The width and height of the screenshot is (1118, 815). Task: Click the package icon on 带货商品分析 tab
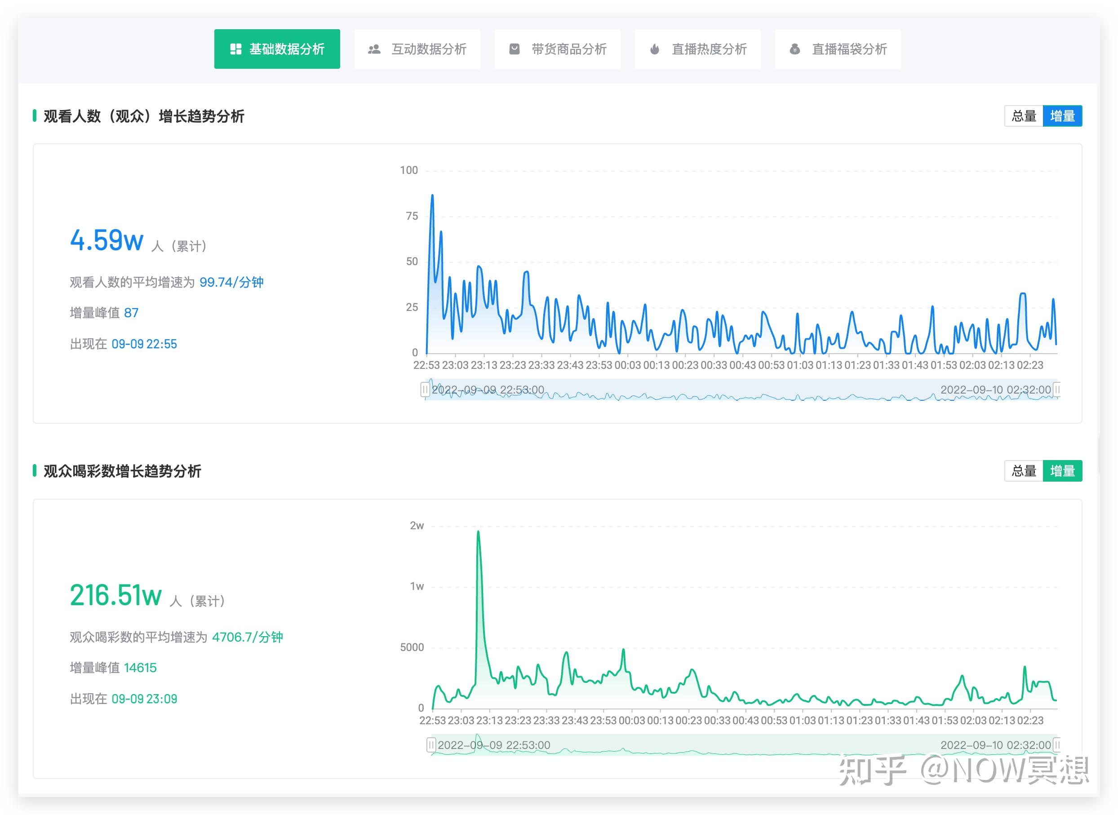pyautogui.click(x=515, y=49)
